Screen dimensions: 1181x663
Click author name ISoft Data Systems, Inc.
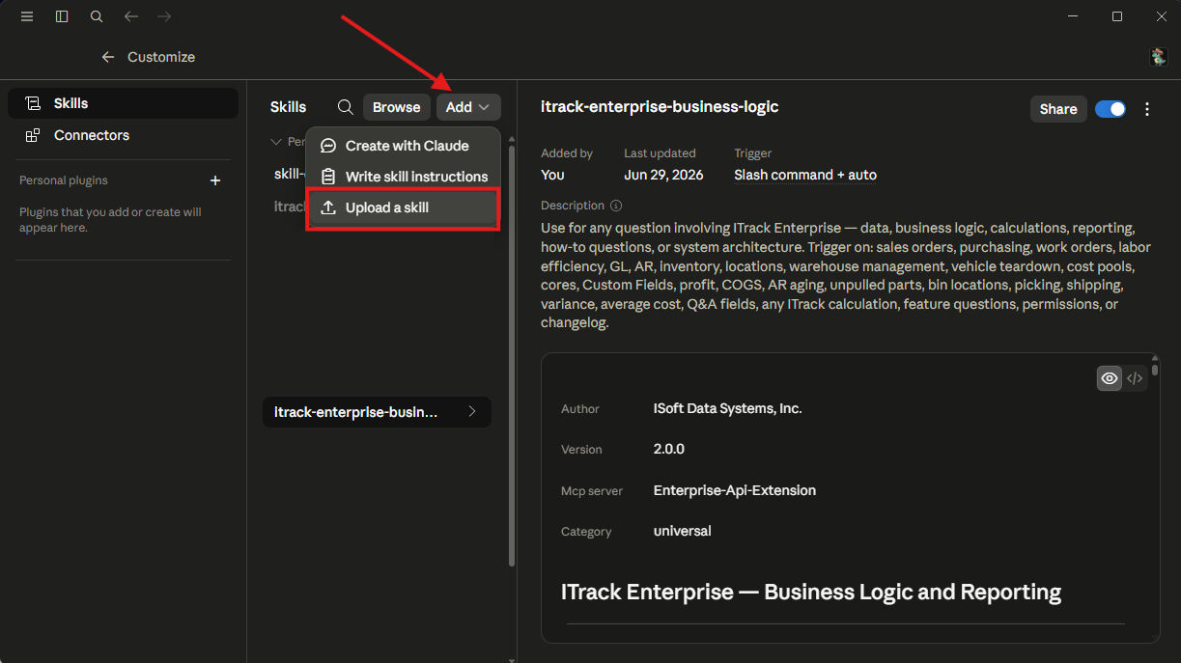[727, 408]
